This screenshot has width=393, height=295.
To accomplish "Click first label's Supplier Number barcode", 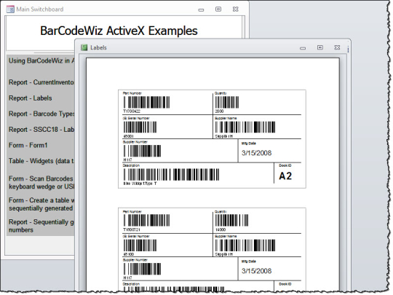I will coord(142,151).
